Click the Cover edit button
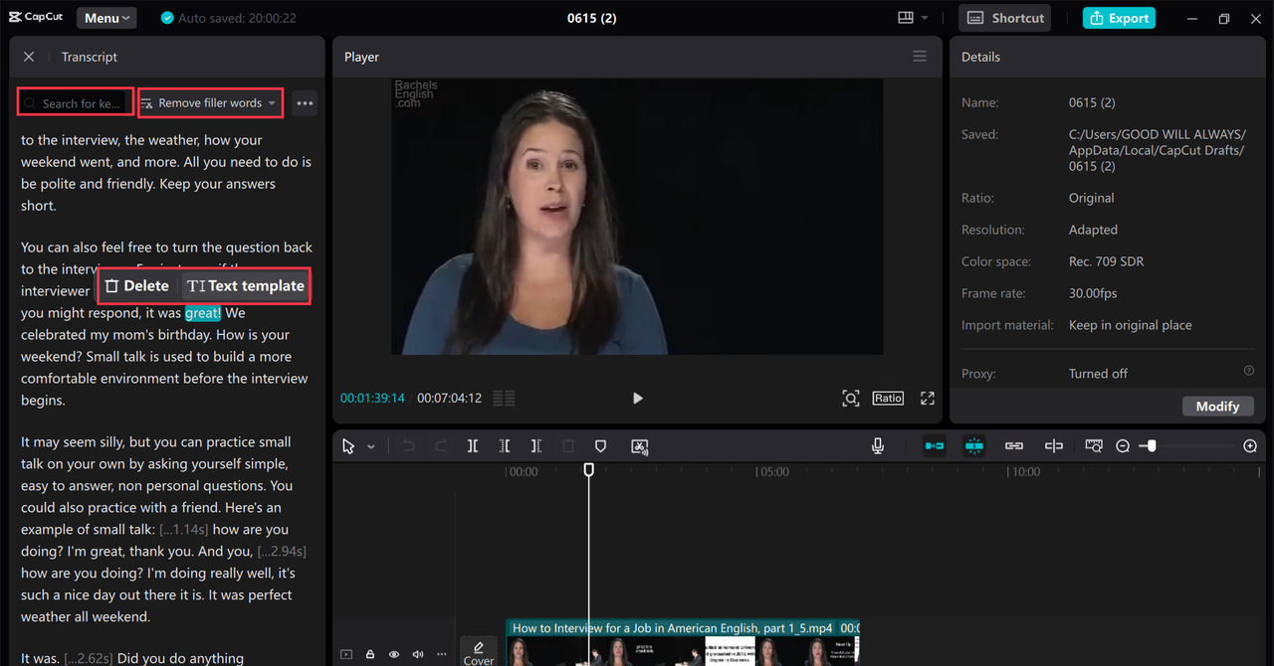1274x666 pixels. pyautogui.click(x=479, y=653)
